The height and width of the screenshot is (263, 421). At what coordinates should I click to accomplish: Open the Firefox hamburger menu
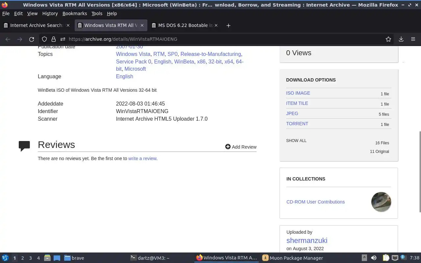click(413, 39)
